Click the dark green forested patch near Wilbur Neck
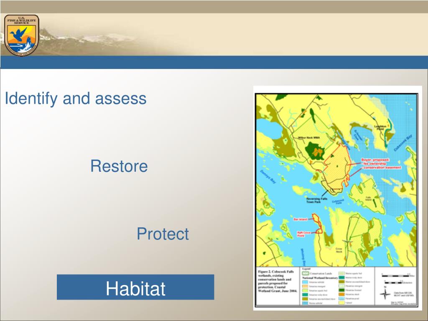428x321 pixels. click(x=315, y=151)
